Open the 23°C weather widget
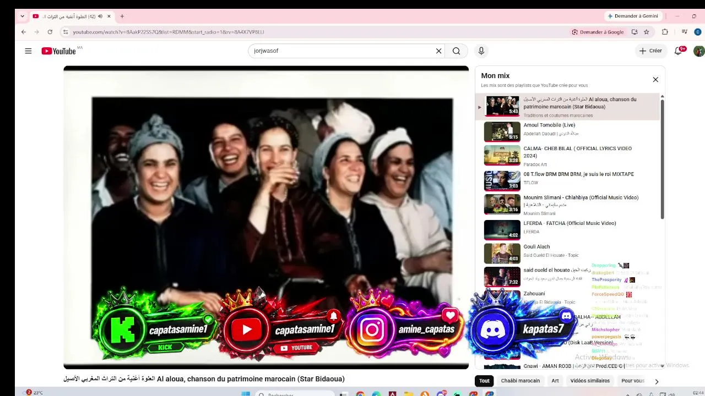Viewport: 705px width, 396px height. tap(34, 393)
